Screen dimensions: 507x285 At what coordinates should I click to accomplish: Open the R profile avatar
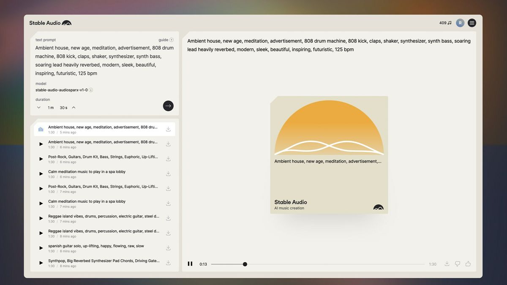[460, 22]
